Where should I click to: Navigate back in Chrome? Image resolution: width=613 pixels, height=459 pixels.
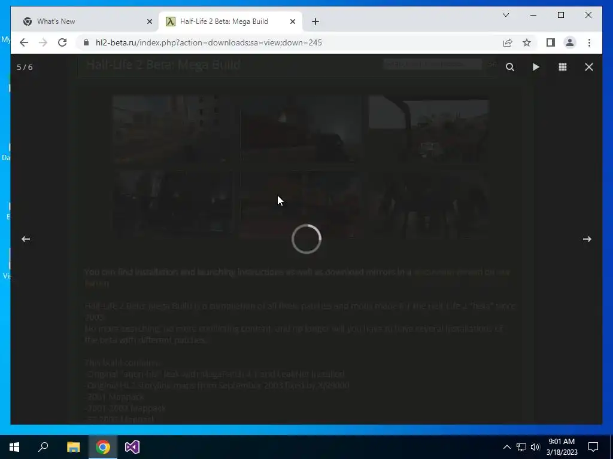tap(24, 42)
